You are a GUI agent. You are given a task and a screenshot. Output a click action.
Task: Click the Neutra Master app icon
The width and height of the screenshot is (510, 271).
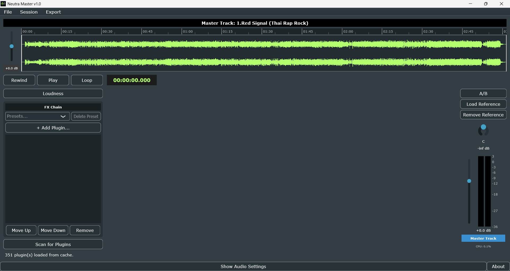point(3,4)
